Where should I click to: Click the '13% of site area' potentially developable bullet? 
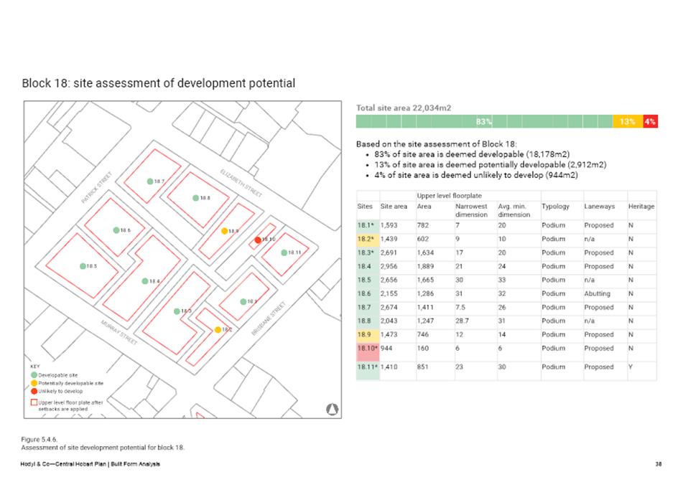[490, 165]
